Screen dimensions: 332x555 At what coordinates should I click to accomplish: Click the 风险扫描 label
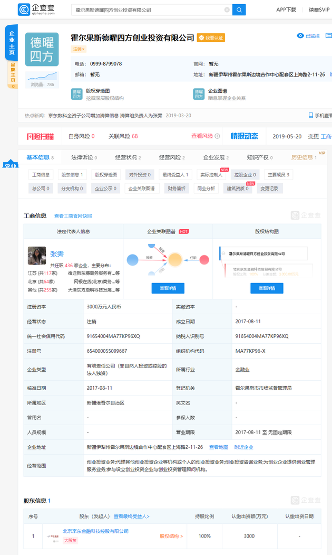[40, 136]
